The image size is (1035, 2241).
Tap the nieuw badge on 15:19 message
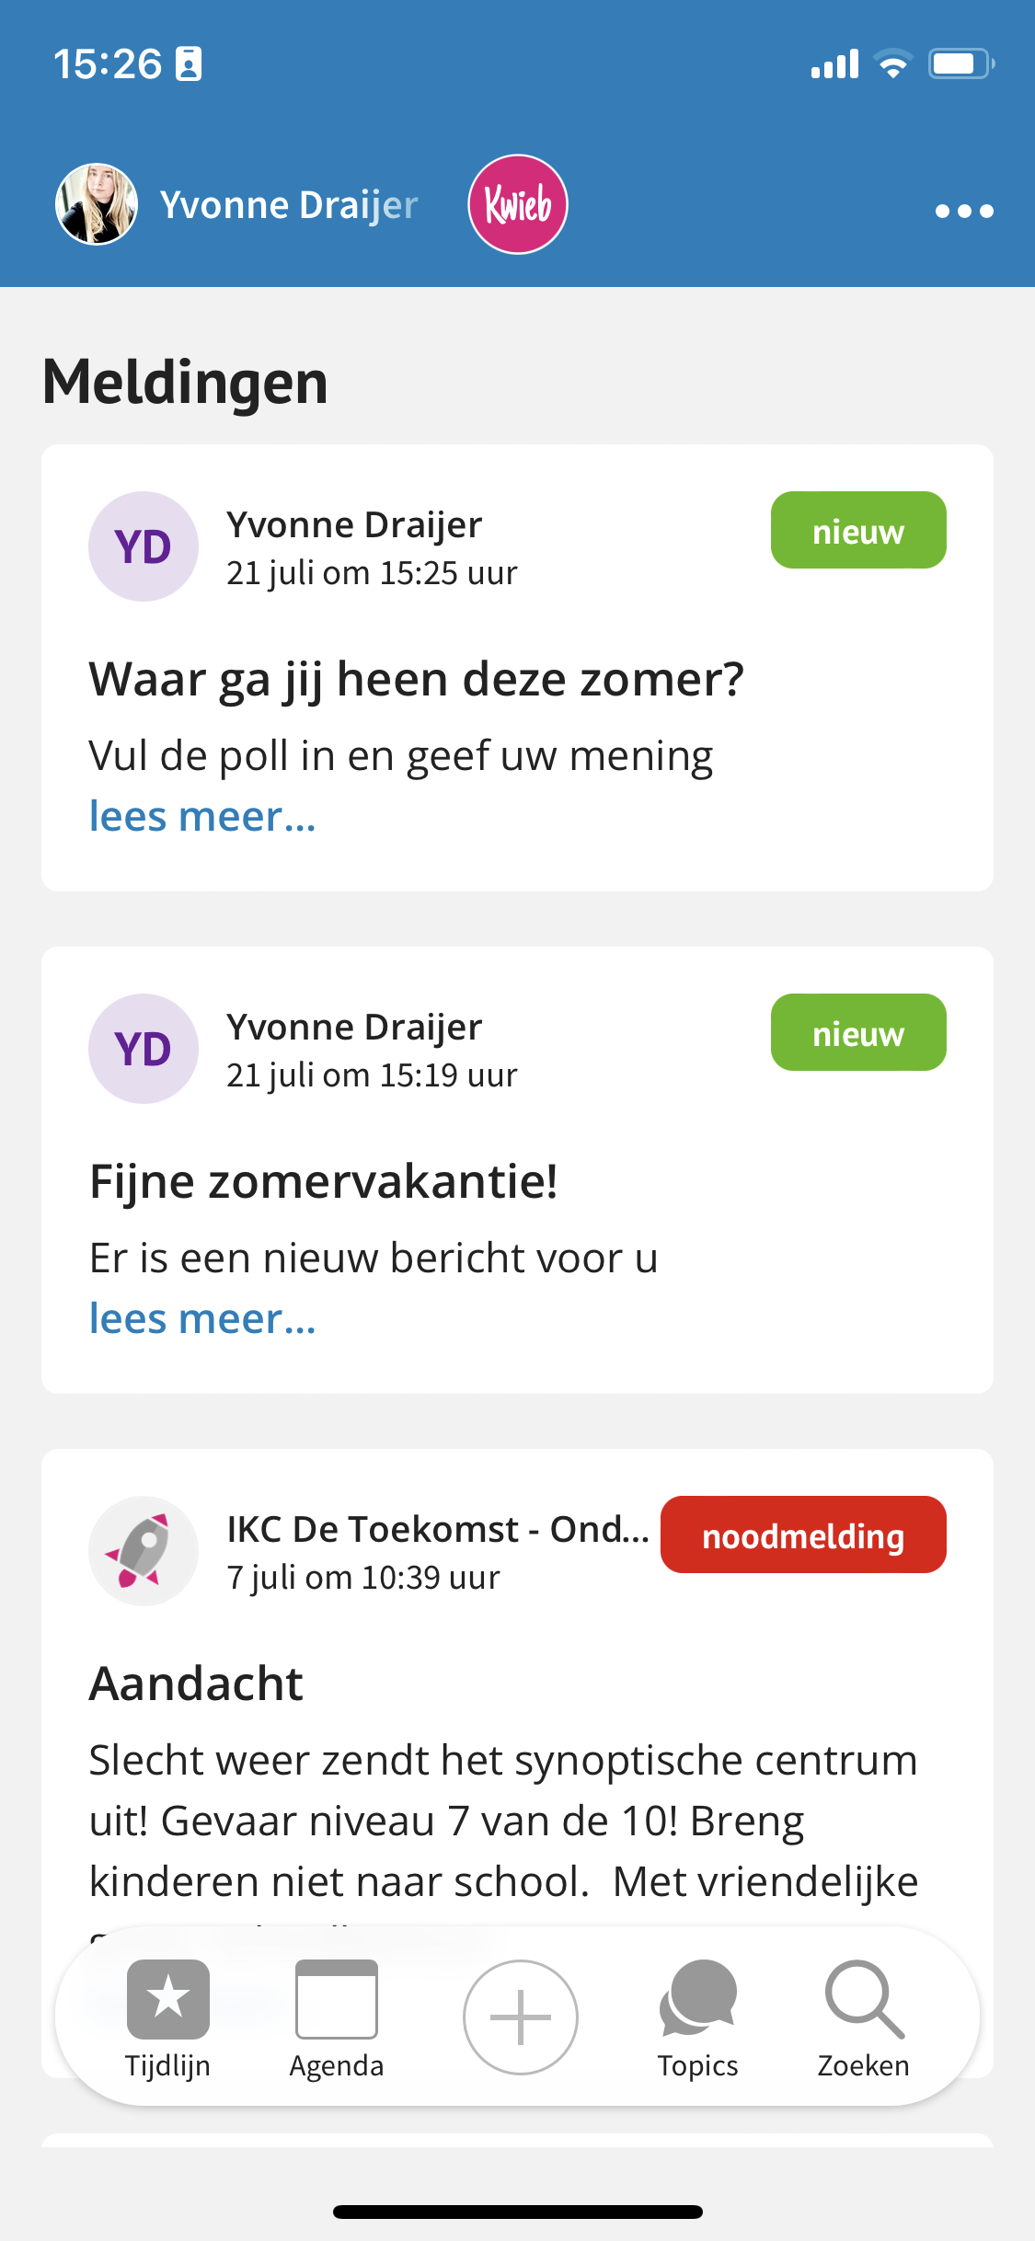coord(858,1032)
